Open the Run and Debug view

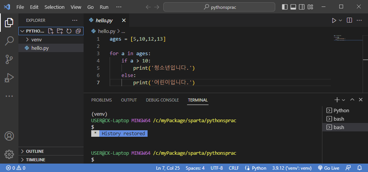(9, 78)
